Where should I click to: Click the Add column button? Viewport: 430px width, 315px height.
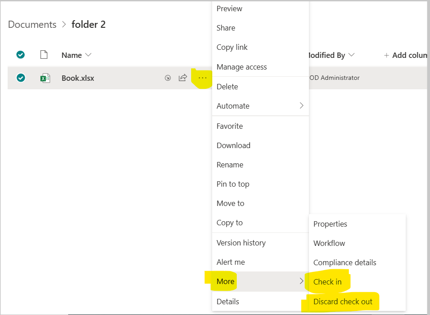406,55
